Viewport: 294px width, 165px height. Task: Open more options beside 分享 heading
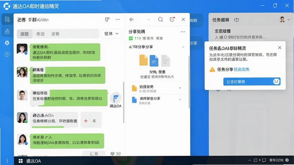tap(183, 32)
